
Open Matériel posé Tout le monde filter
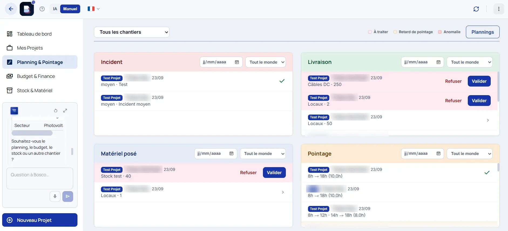(263, 153)
